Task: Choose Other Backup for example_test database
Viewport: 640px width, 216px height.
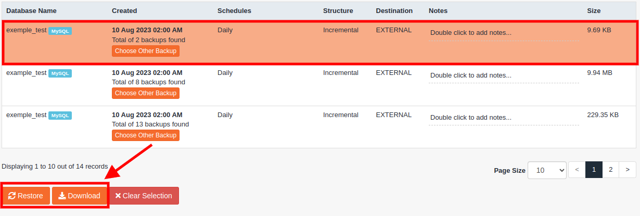Action: (146, 93)
